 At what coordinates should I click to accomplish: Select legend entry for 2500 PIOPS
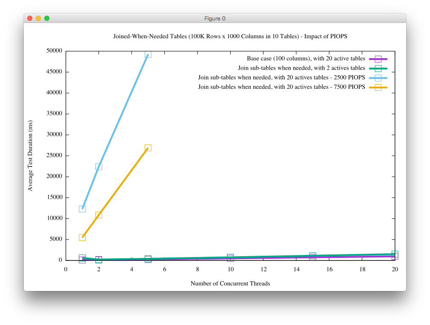pos(281,77)
